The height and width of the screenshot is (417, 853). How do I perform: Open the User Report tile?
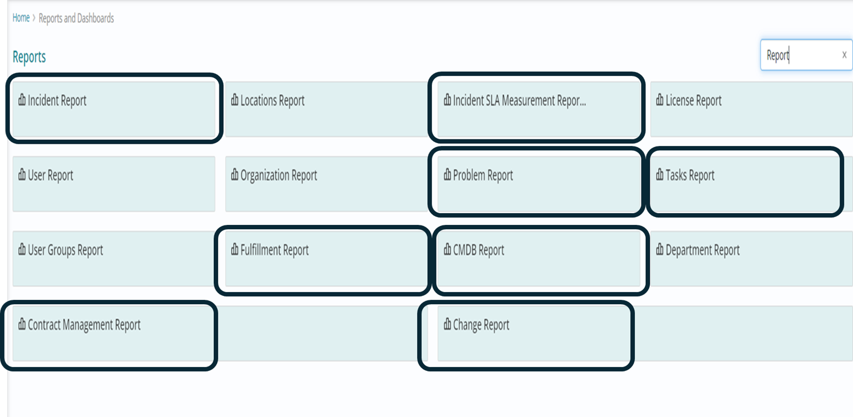[x=114, y=184]
